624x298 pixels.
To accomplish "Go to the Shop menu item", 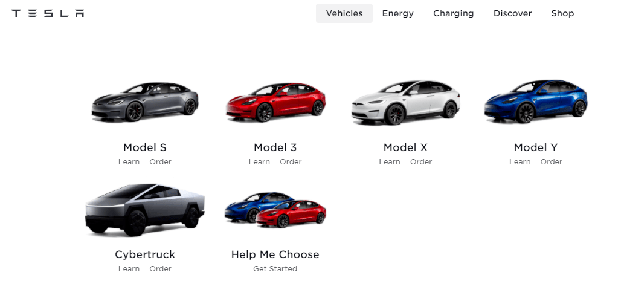I will tap(562, 13).
